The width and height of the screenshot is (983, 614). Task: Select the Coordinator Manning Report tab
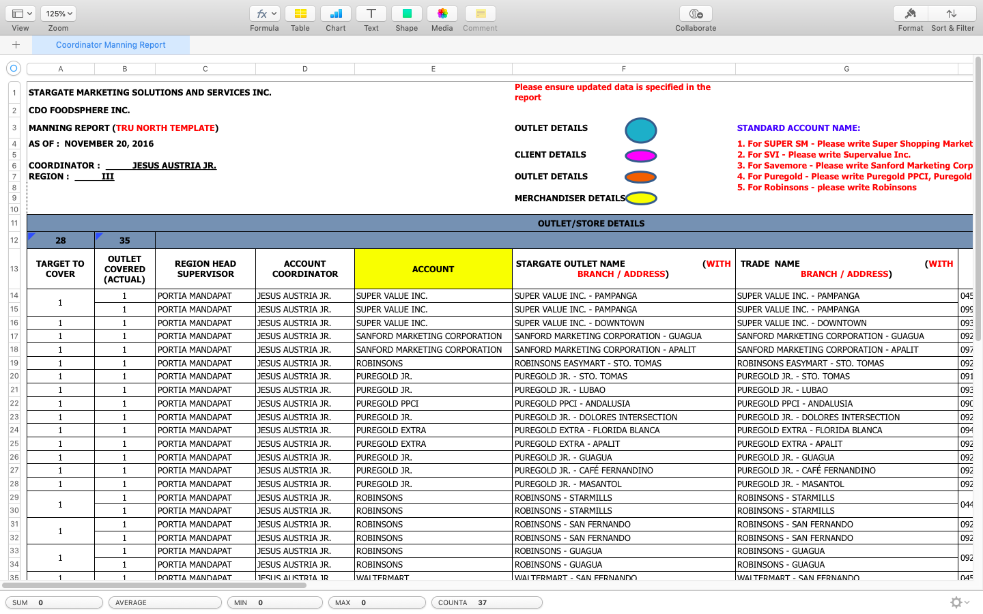(111, 45)
